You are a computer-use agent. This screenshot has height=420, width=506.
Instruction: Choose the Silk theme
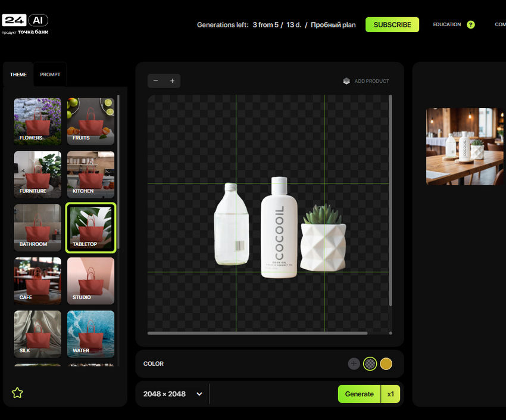pos(38,334)
